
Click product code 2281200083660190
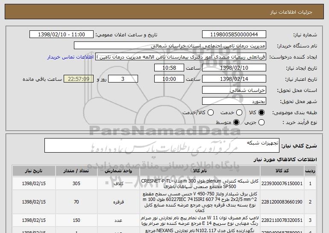click(282, 202)
